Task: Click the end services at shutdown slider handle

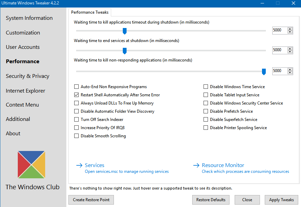Action: pos(125,51)
